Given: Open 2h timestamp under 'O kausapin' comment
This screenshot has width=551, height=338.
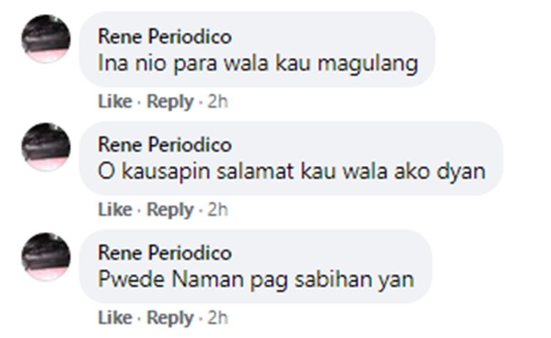Looking at the screenshot, I should pyautogui.click(x=217, y=209).
